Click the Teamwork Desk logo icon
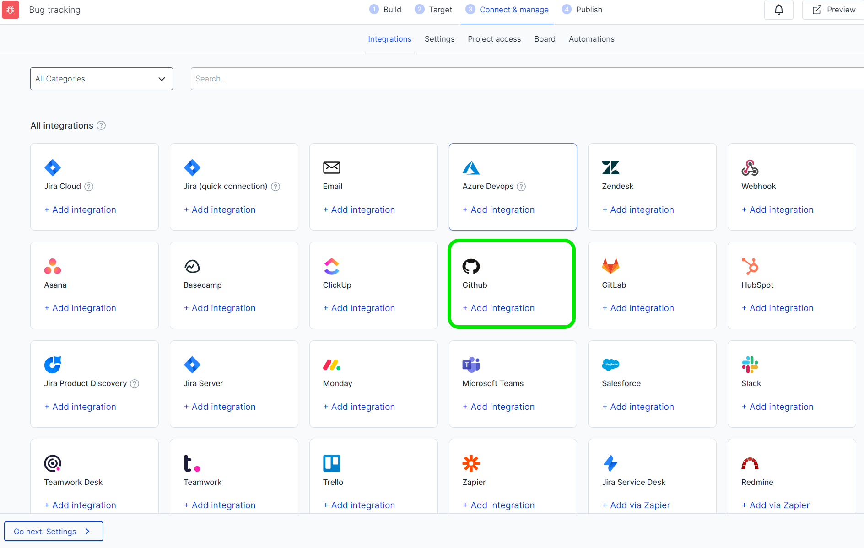864x548 pixels. click(53, 463)
